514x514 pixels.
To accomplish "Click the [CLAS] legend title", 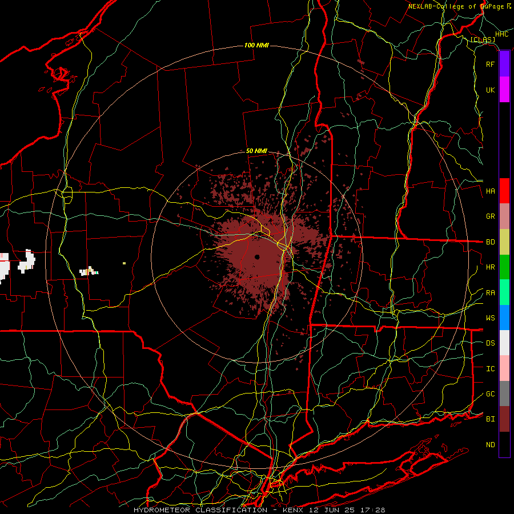I will [x=483, y=40].
